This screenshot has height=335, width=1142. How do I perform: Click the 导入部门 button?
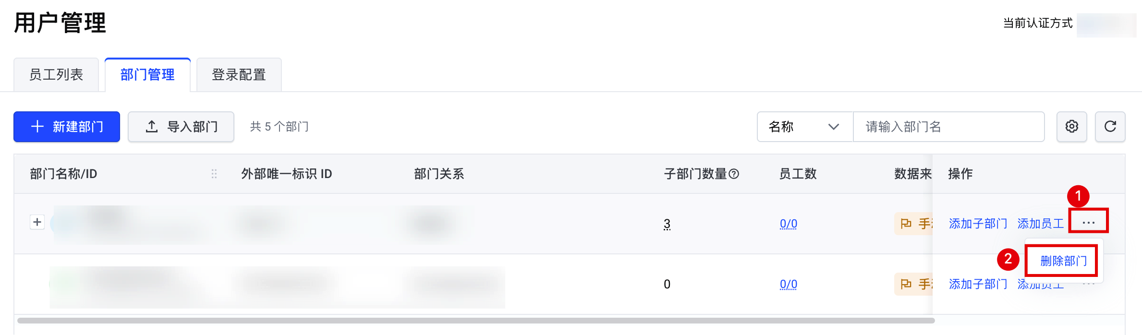click(x=181, y=127)
